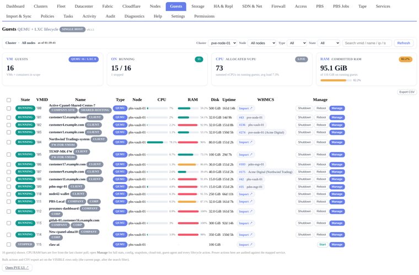Click the Name column header
419x275 pixels.
[80, 100]
